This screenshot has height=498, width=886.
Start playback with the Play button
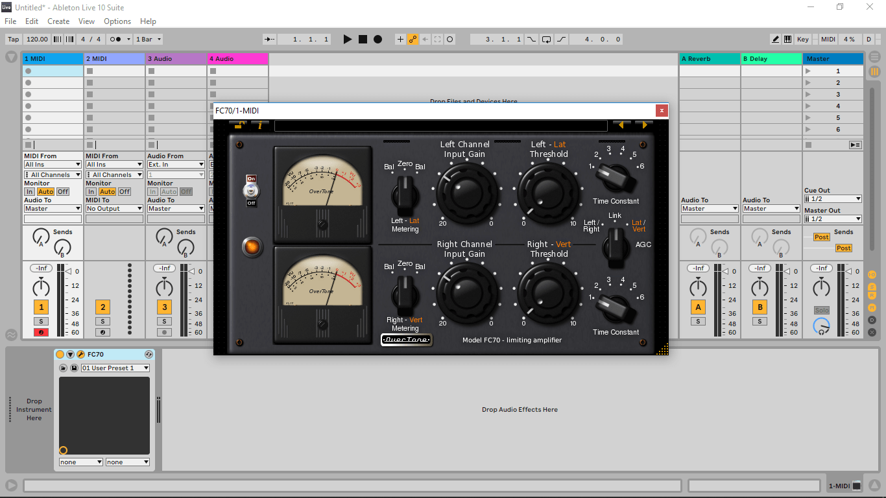348,40
